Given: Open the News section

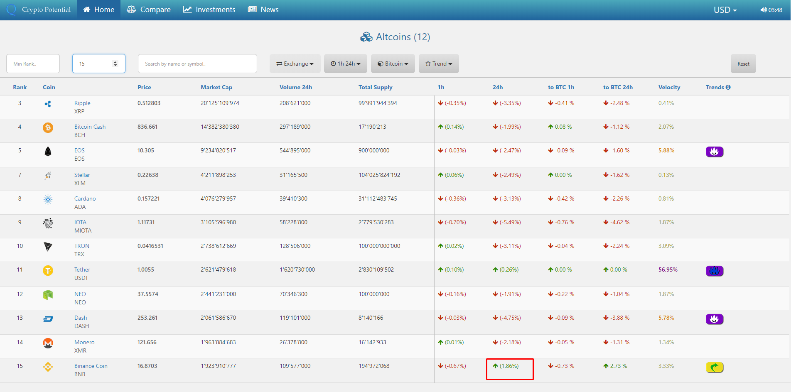Looking at the screenshot, I should tap(263, 10).
